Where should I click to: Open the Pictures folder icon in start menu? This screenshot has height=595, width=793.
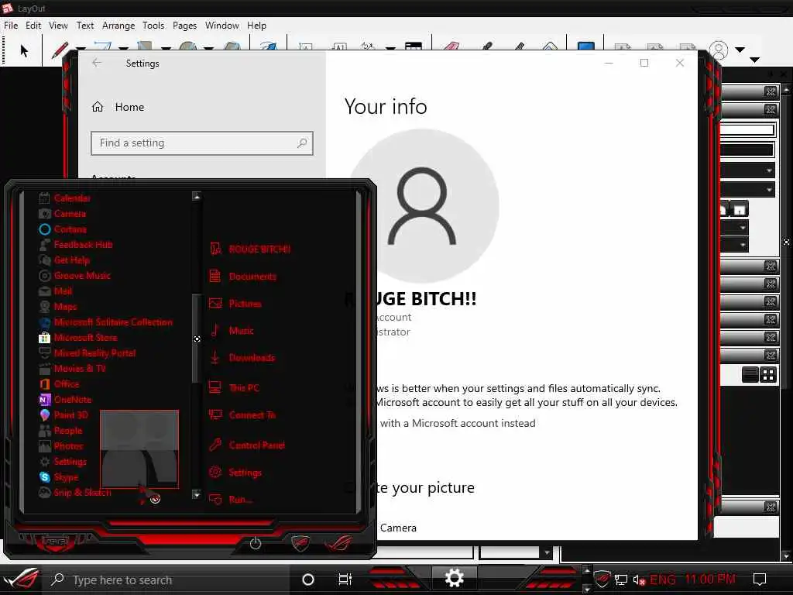(215, 304)
